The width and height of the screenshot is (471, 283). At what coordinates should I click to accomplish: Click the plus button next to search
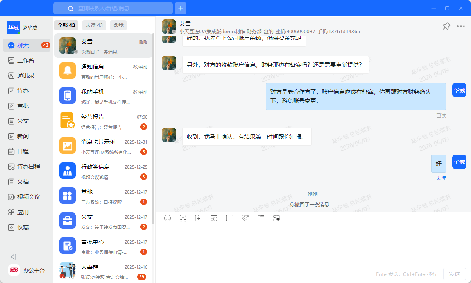181,8
